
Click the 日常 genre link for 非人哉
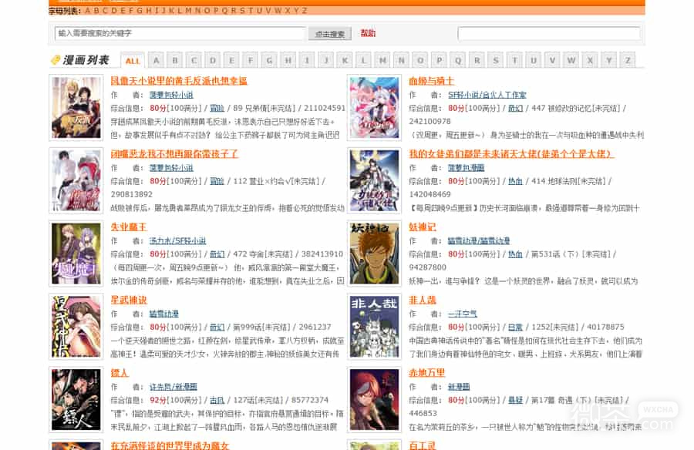click(515, 327)
